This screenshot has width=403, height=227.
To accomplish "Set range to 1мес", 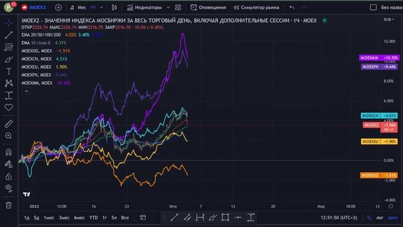I will [x=49, y=218].
